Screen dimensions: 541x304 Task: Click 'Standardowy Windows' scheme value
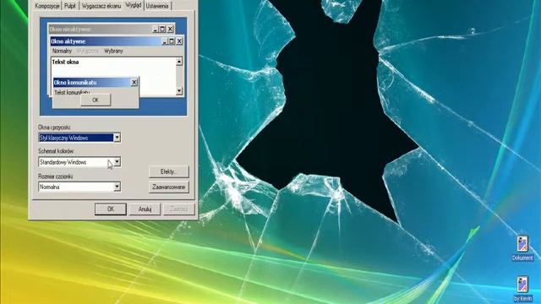pos(63,162)
